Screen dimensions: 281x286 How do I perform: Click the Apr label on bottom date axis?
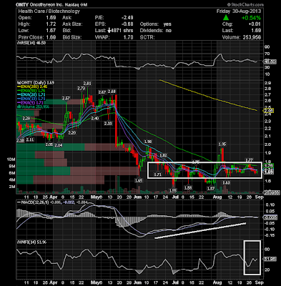(53, 282)
